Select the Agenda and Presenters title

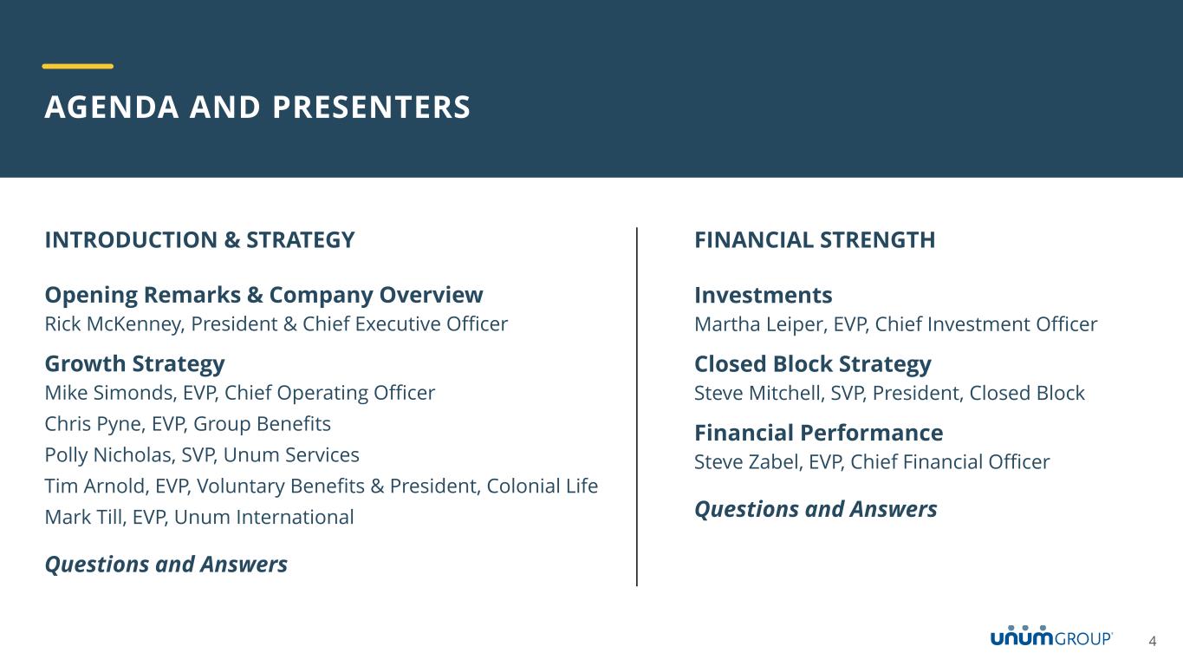257,108
